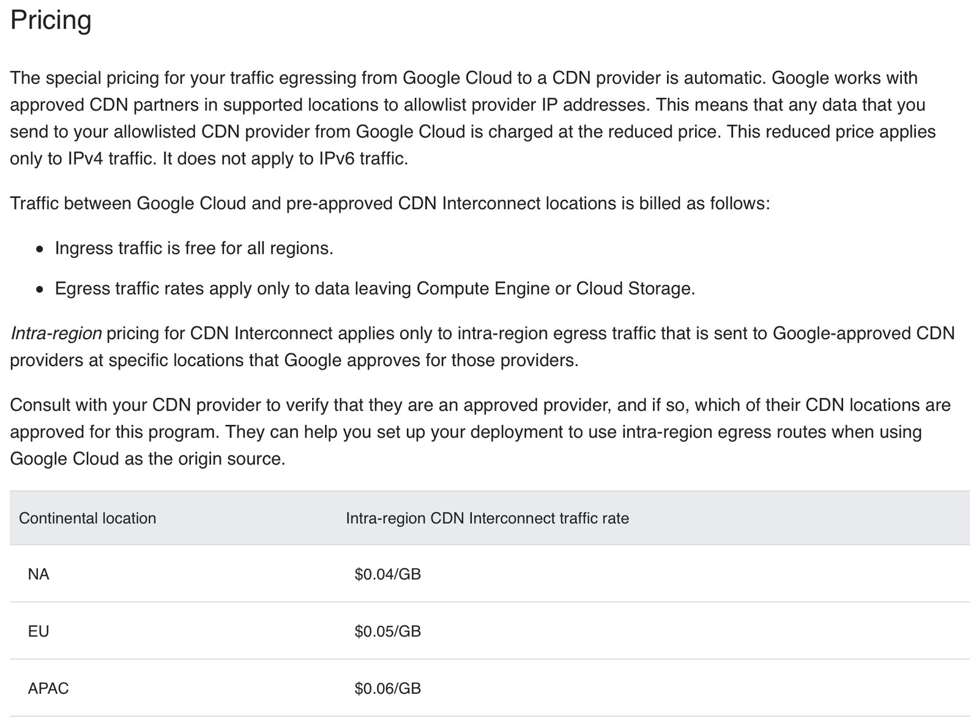Viewport: 979px width, 728px height.
Task: Select the $0.04/GB rate cell
Action: (x=387, y=574)
